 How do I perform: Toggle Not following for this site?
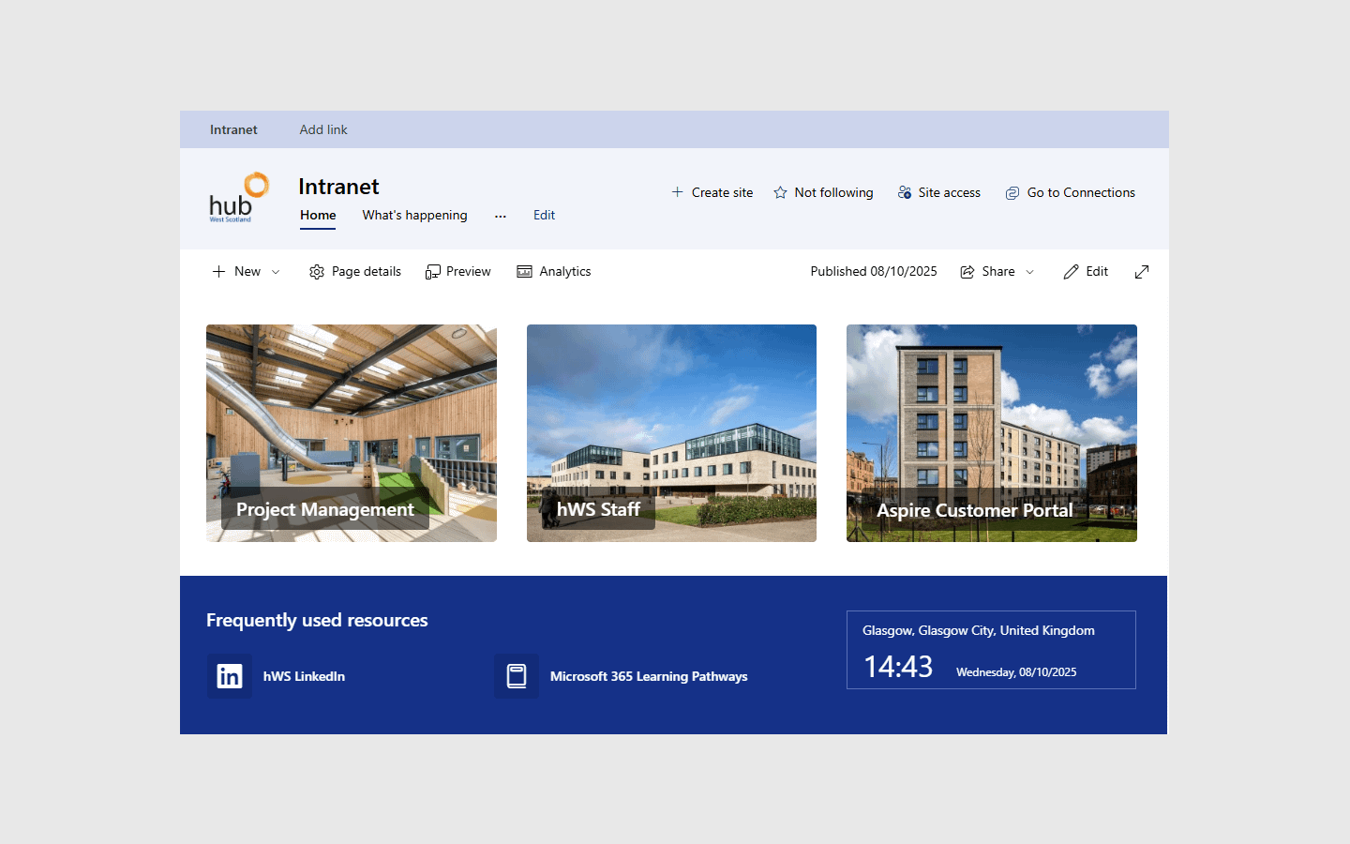[x=823, y=192]
